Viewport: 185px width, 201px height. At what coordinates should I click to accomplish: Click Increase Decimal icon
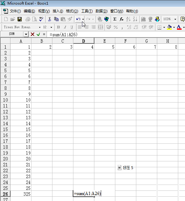(129, 27)
